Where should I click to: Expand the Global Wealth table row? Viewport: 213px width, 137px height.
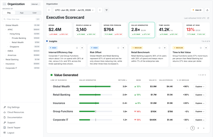51,87
